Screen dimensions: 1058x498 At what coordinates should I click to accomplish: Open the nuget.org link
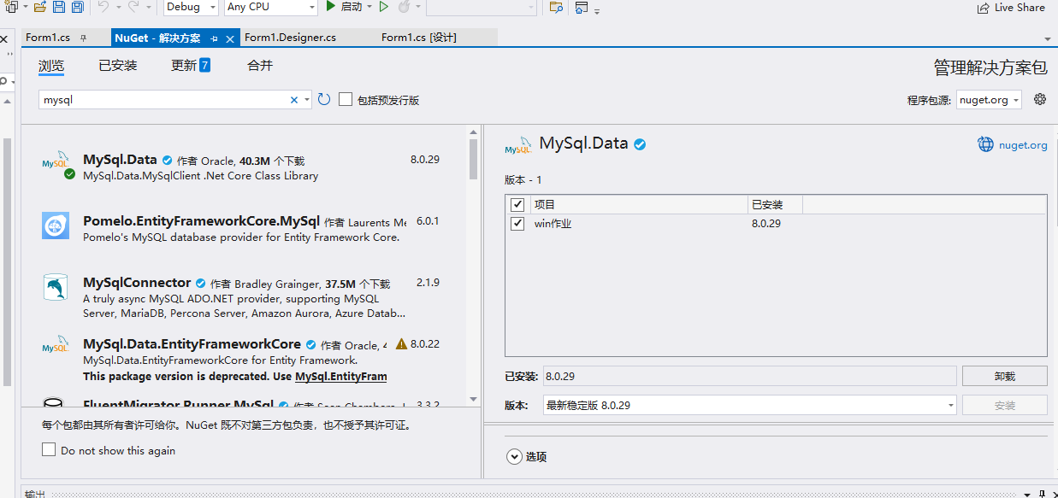tap(1023, 145)
